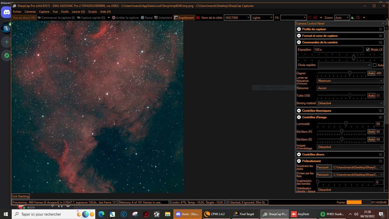Click the Vue en direct (W) button
This screenshot has height=219, width=389.
(24, 17)
